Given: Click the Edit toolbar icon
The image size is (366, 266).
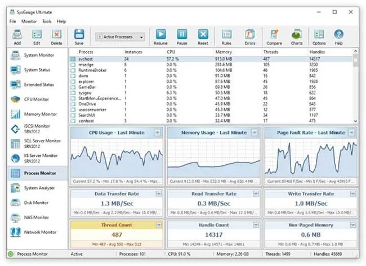Looking at the screenshot, I should tap(37, 37).
